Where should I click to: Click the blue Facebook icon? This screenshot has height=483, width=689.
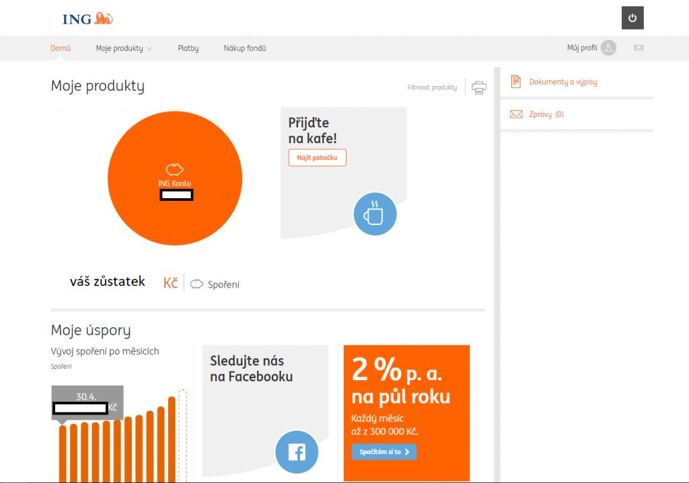click(297, 452)
